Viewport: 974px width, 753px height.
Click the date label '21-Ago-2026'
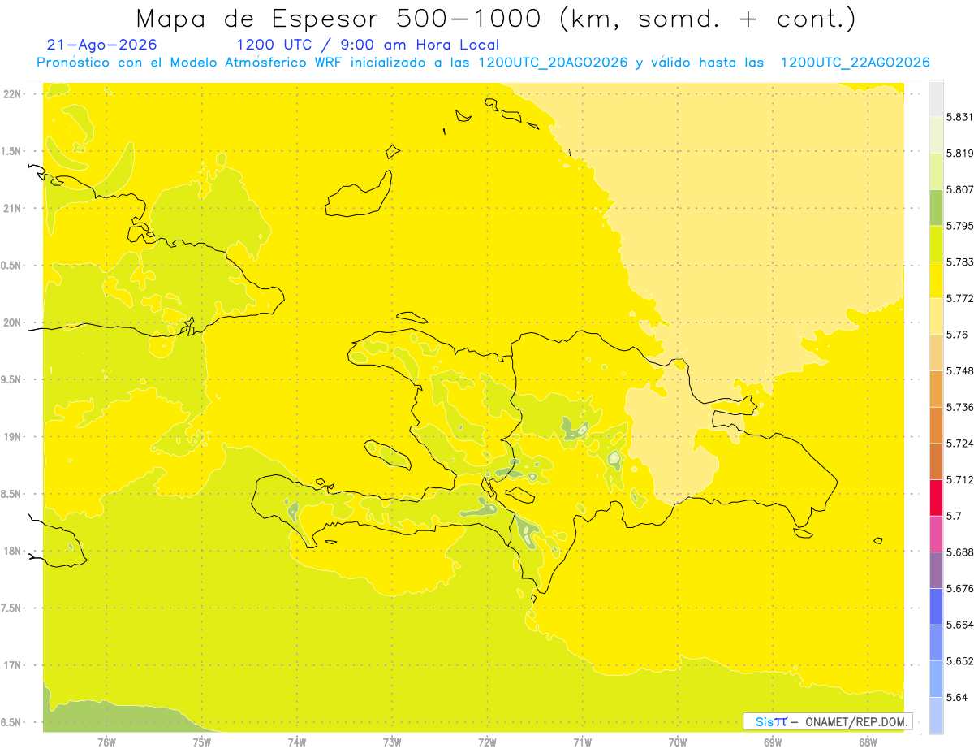pyautogui.click(x=102, y=45)
